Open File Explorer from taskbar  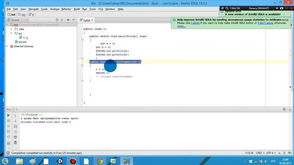[x=19, y=161]
